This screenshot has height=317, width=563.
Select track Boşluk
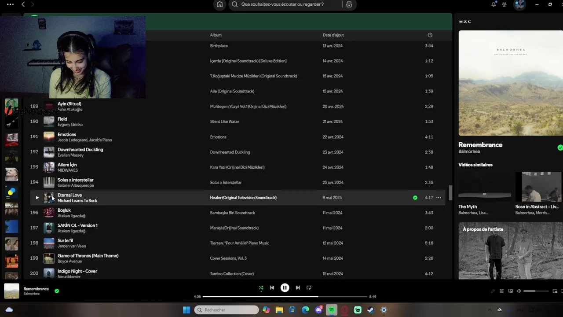64,210
